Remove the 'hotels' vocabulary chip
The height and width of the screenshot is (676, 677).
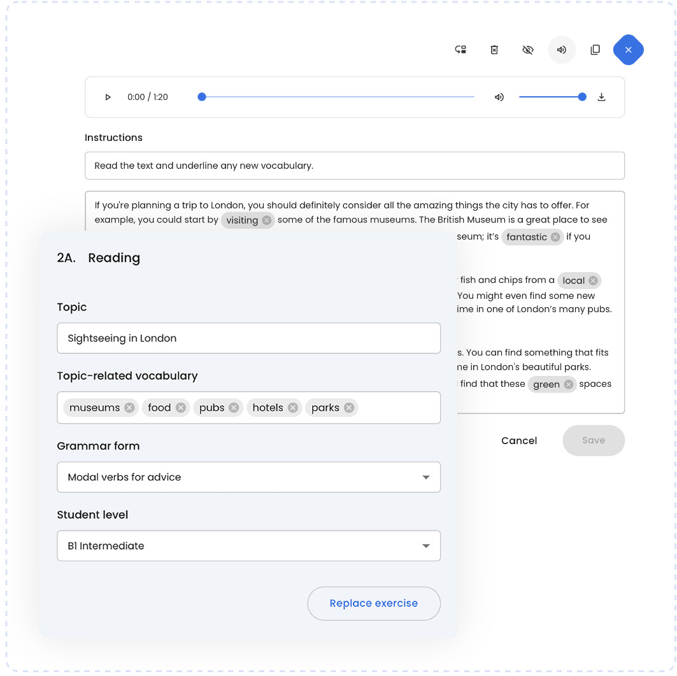[294, 407]
